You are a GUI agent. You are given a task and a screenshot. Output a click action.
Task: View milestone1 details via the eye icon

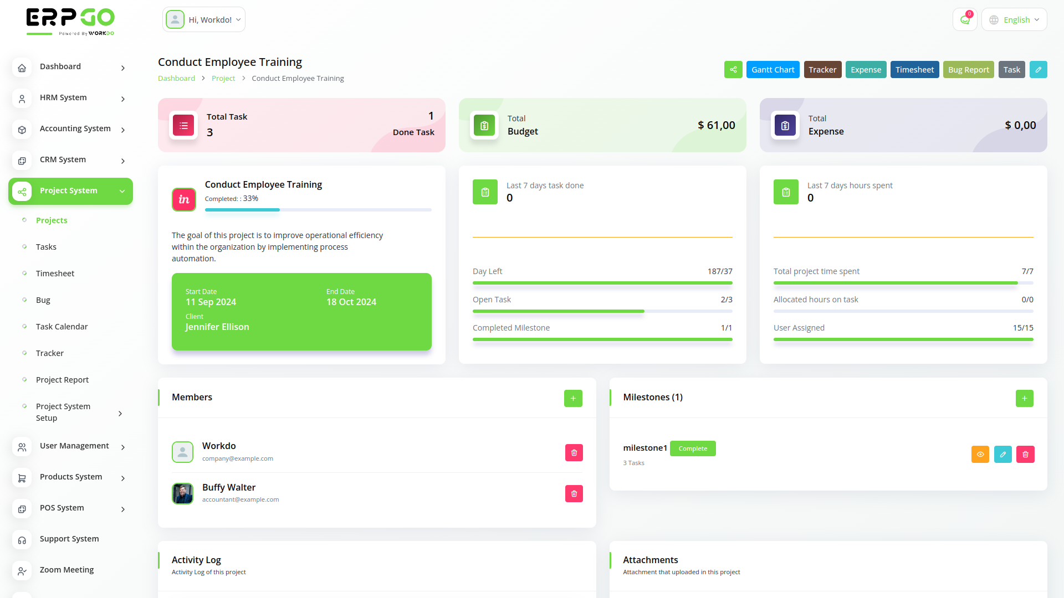click(x=980, y=454)
